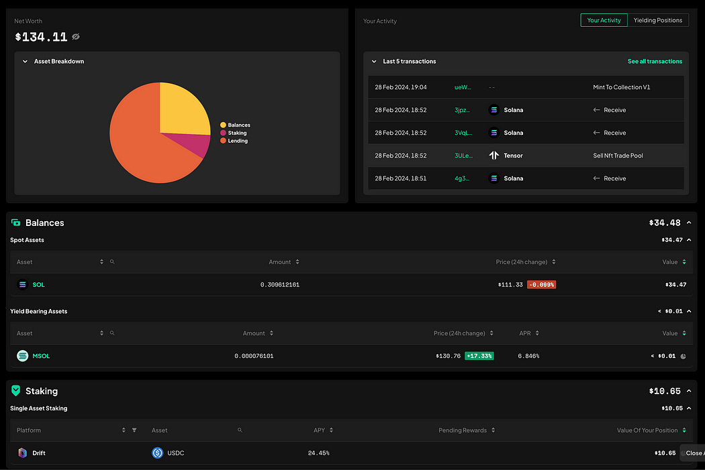
Task: Collapse Last 5 transactions list
Action: [374, 62]
